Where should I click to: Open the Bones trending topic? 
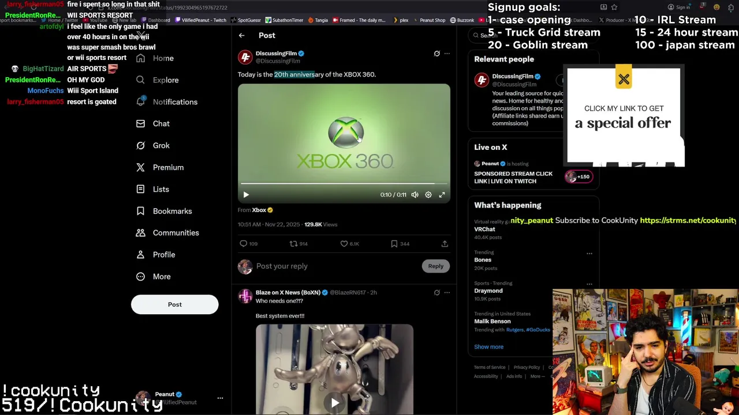pos(483,260)
